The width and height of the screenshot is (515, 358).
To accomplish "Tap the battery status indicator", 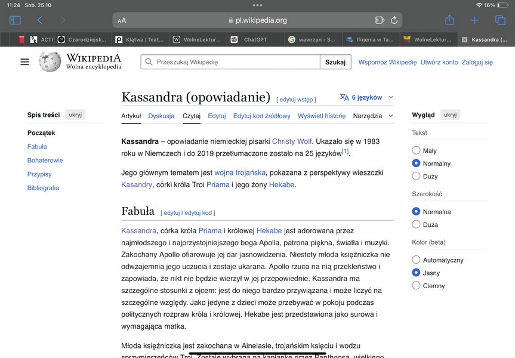I will (502, 5).
